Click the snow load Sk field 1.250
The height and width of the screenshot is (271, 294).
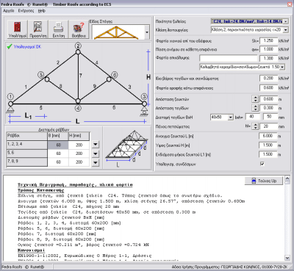click(268, 40)
